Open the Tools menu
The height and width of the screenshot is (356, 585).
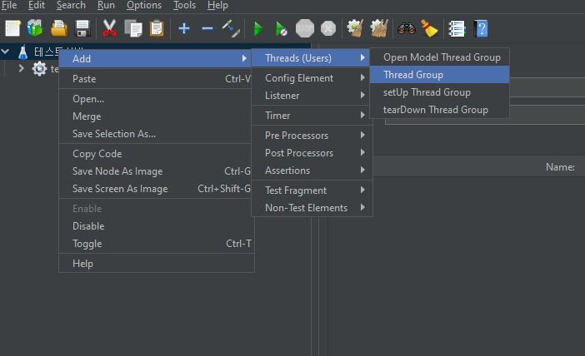184,5
